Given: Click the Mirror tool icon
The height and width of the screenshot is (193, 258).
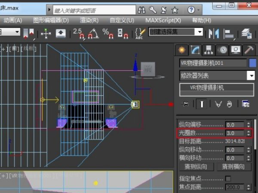Looking at the screenshot, I should [x=213, y=33].
